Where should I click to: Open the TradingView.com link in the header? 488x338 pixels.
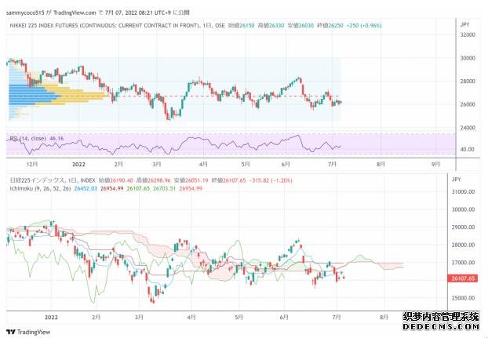[75, 13]
